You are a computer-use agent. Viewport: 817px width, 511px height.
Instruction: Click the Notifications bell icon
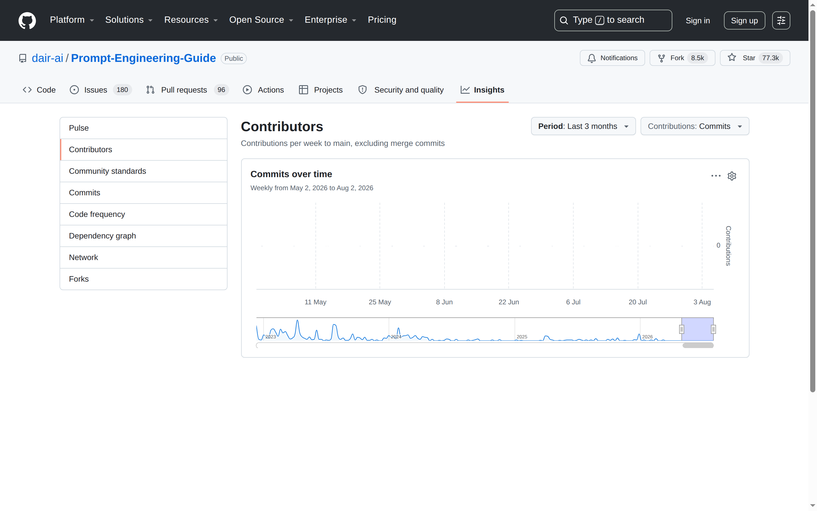click(x=591, y=58)
